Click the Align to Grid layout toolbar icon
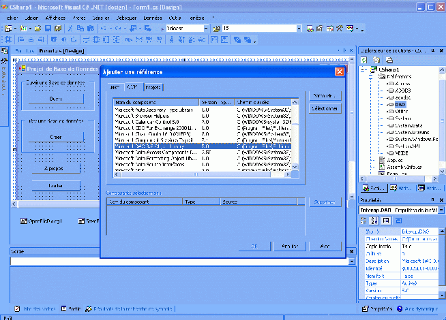Screen dimensions: 446x320 point(8,39)
